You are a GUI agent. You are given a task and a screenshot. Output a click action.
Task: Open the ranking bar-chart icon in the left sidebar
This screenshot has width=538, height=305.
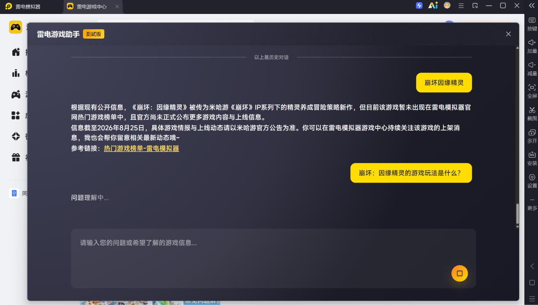[x=16, y=73]
